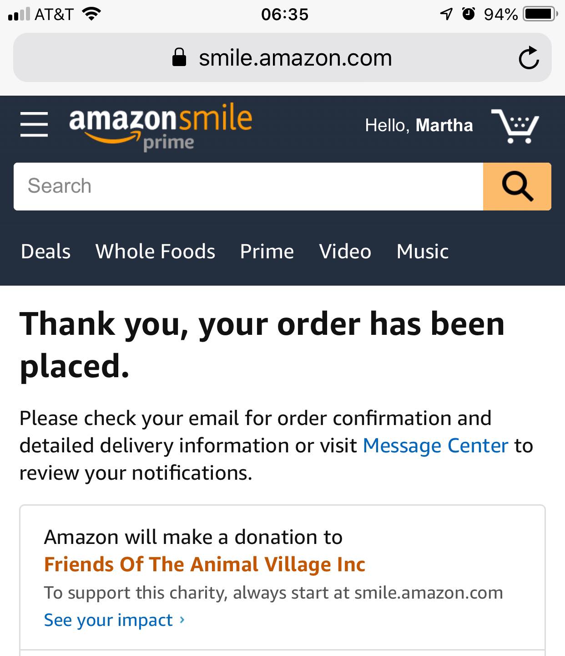The height and width of the screenshot is (656, 565).
Task: Reload the page with refresh icon
Action: (x=529, y=58)
